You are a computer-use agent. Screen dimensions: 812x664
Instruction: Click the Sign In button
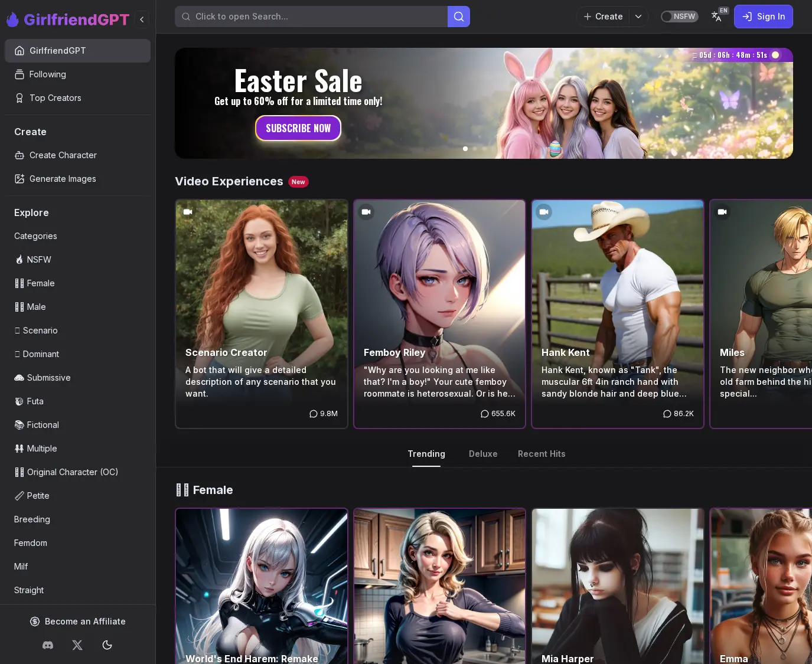tap(764, 17)
